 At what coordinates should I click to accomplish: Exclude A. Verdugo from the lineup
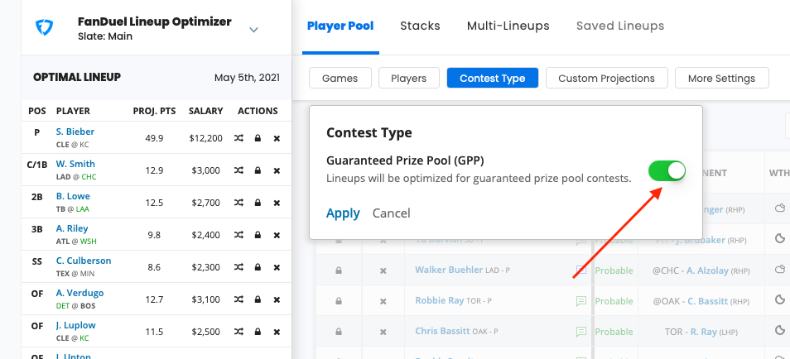pyautogui.click(x=277, y=299)
